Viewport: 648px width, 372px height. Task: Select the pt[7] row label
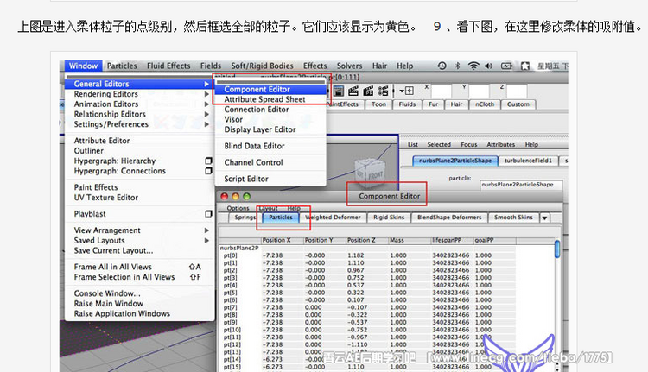[230, 307]
